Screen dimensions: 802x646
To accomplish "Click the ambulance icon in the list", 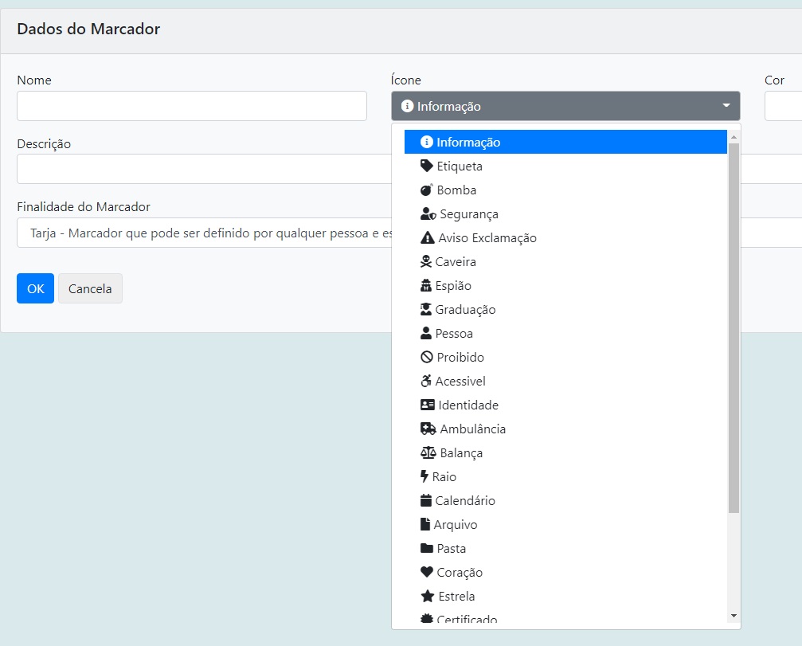I will pos(428,429).
